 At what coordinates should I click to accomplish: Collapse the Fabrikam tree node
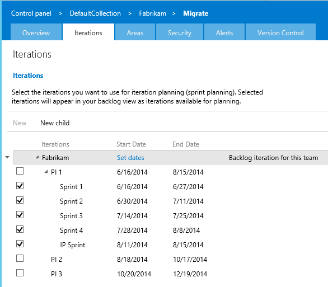(x=37, y=157)
